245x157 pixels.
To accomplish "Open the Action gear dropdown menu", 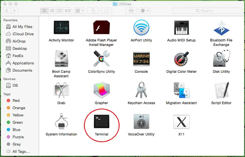I will pos(145,11).
